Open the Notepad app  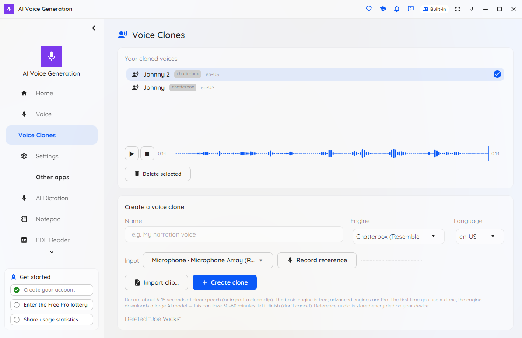point(52,219)
